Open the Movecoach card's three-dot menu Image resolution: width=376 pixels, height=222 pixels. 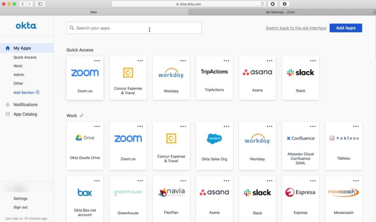(x=356, y=181)
